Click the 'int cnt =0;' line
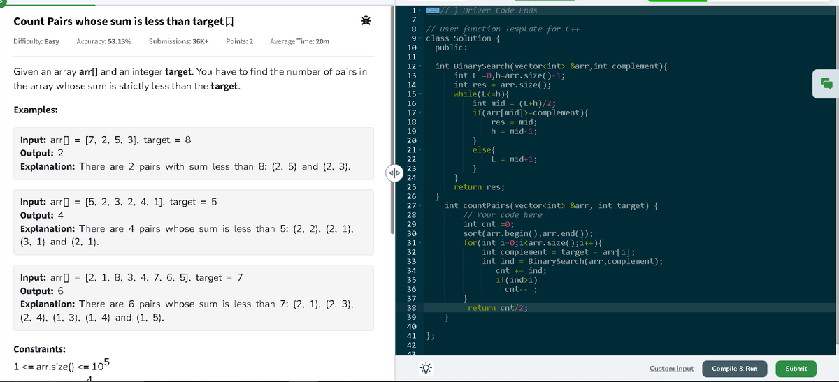 pyautogui.click(x=489, y=224)
